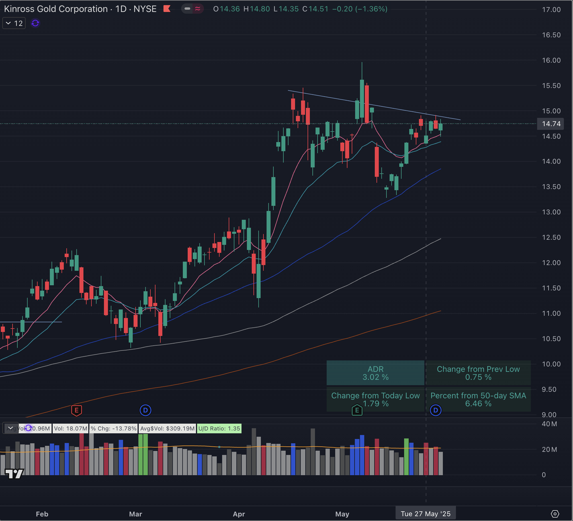Viewport: 573px width, 521px height.
Task: Toggle the U/D Ratio 1.35 legend item
Action: (219, 428)
